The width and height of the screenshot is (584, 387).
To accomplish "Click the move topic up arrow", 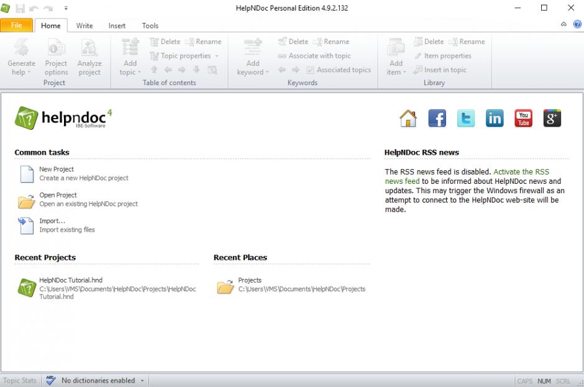I will click(x=154, y=70).
